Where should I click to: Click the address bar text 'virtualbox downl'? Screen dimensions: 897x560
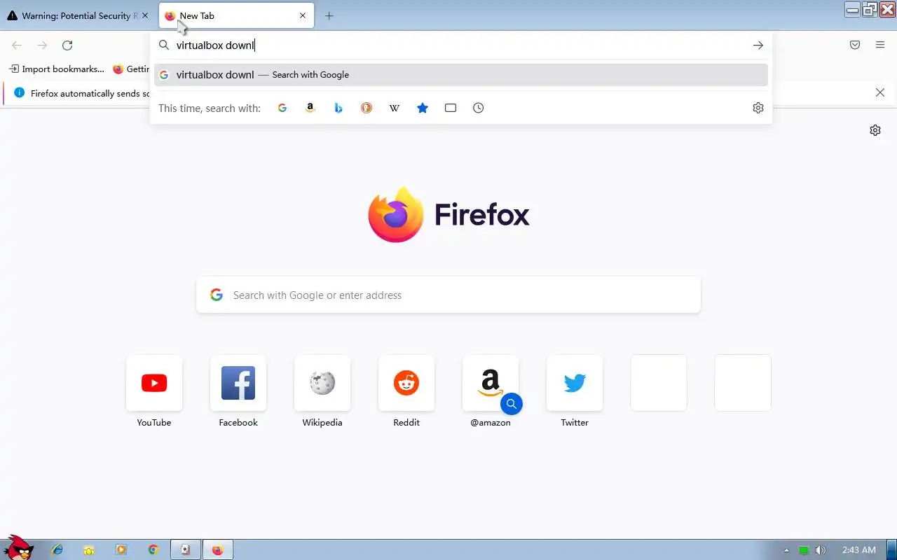coord(215,45)
